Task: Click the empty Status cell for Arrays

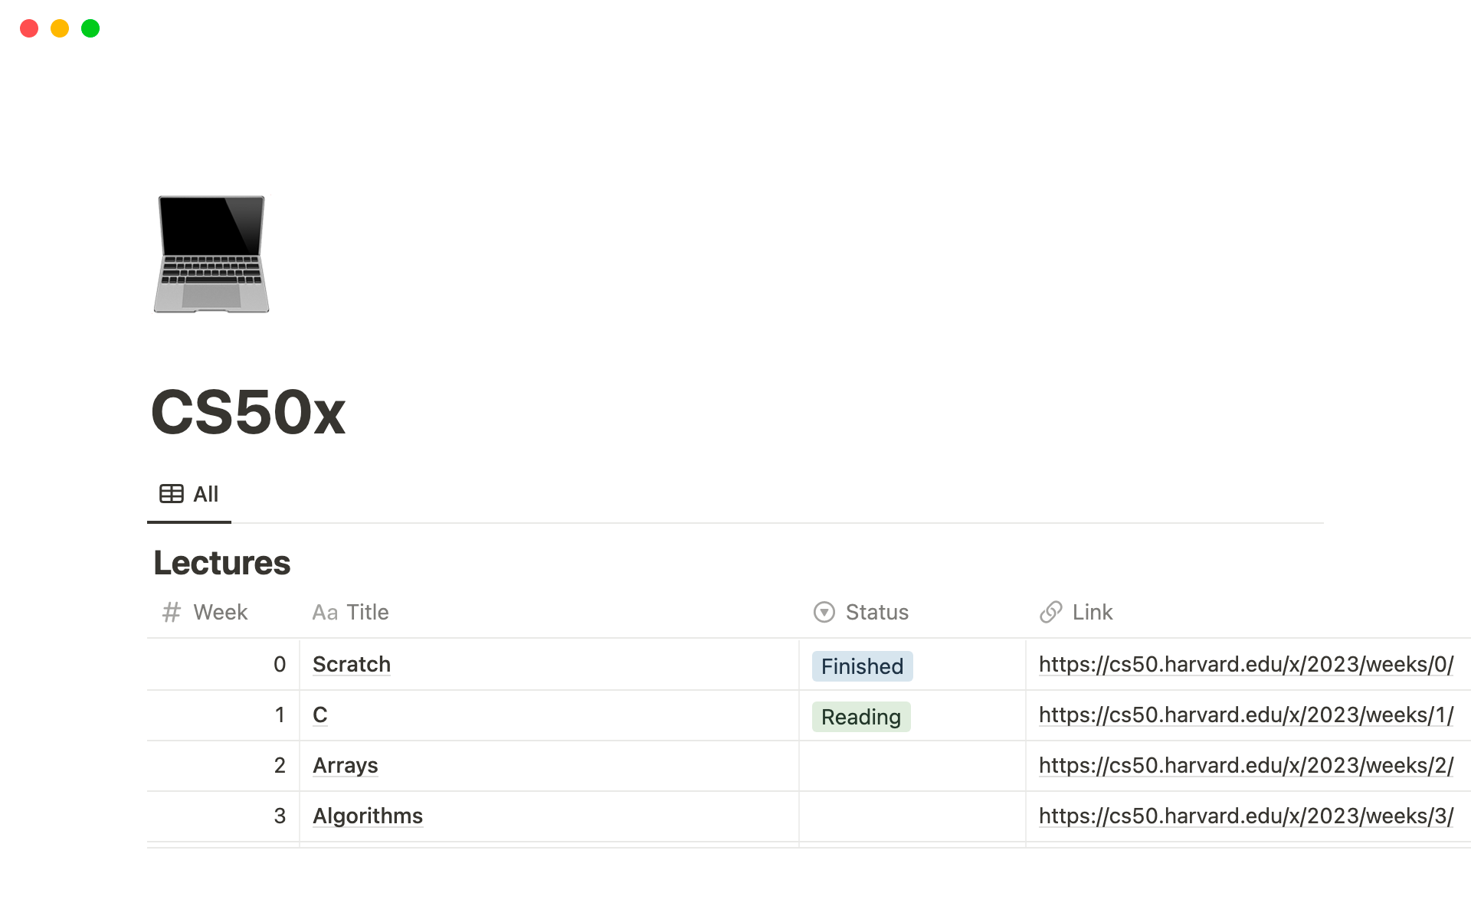Action: pyautogui.click(x=912, y=765)
